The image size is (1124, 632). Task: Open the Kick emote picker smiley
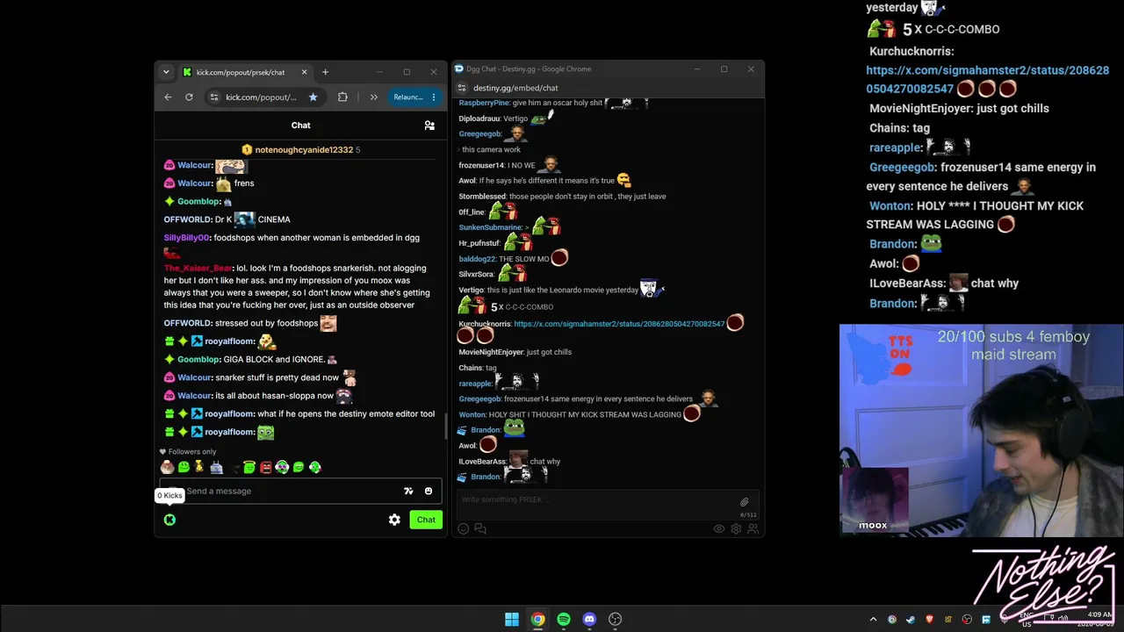tap(429, 492)
